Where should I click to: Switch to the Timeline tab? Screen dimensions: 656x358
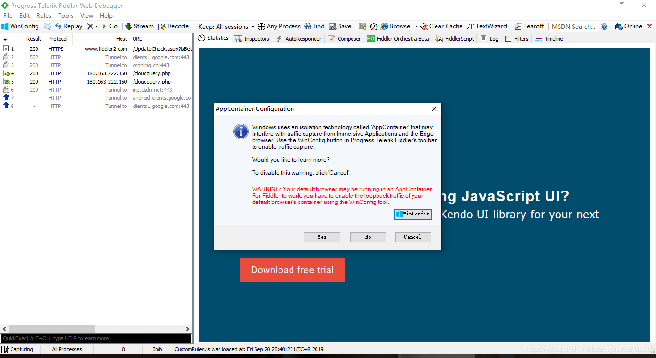click(549, 39)
